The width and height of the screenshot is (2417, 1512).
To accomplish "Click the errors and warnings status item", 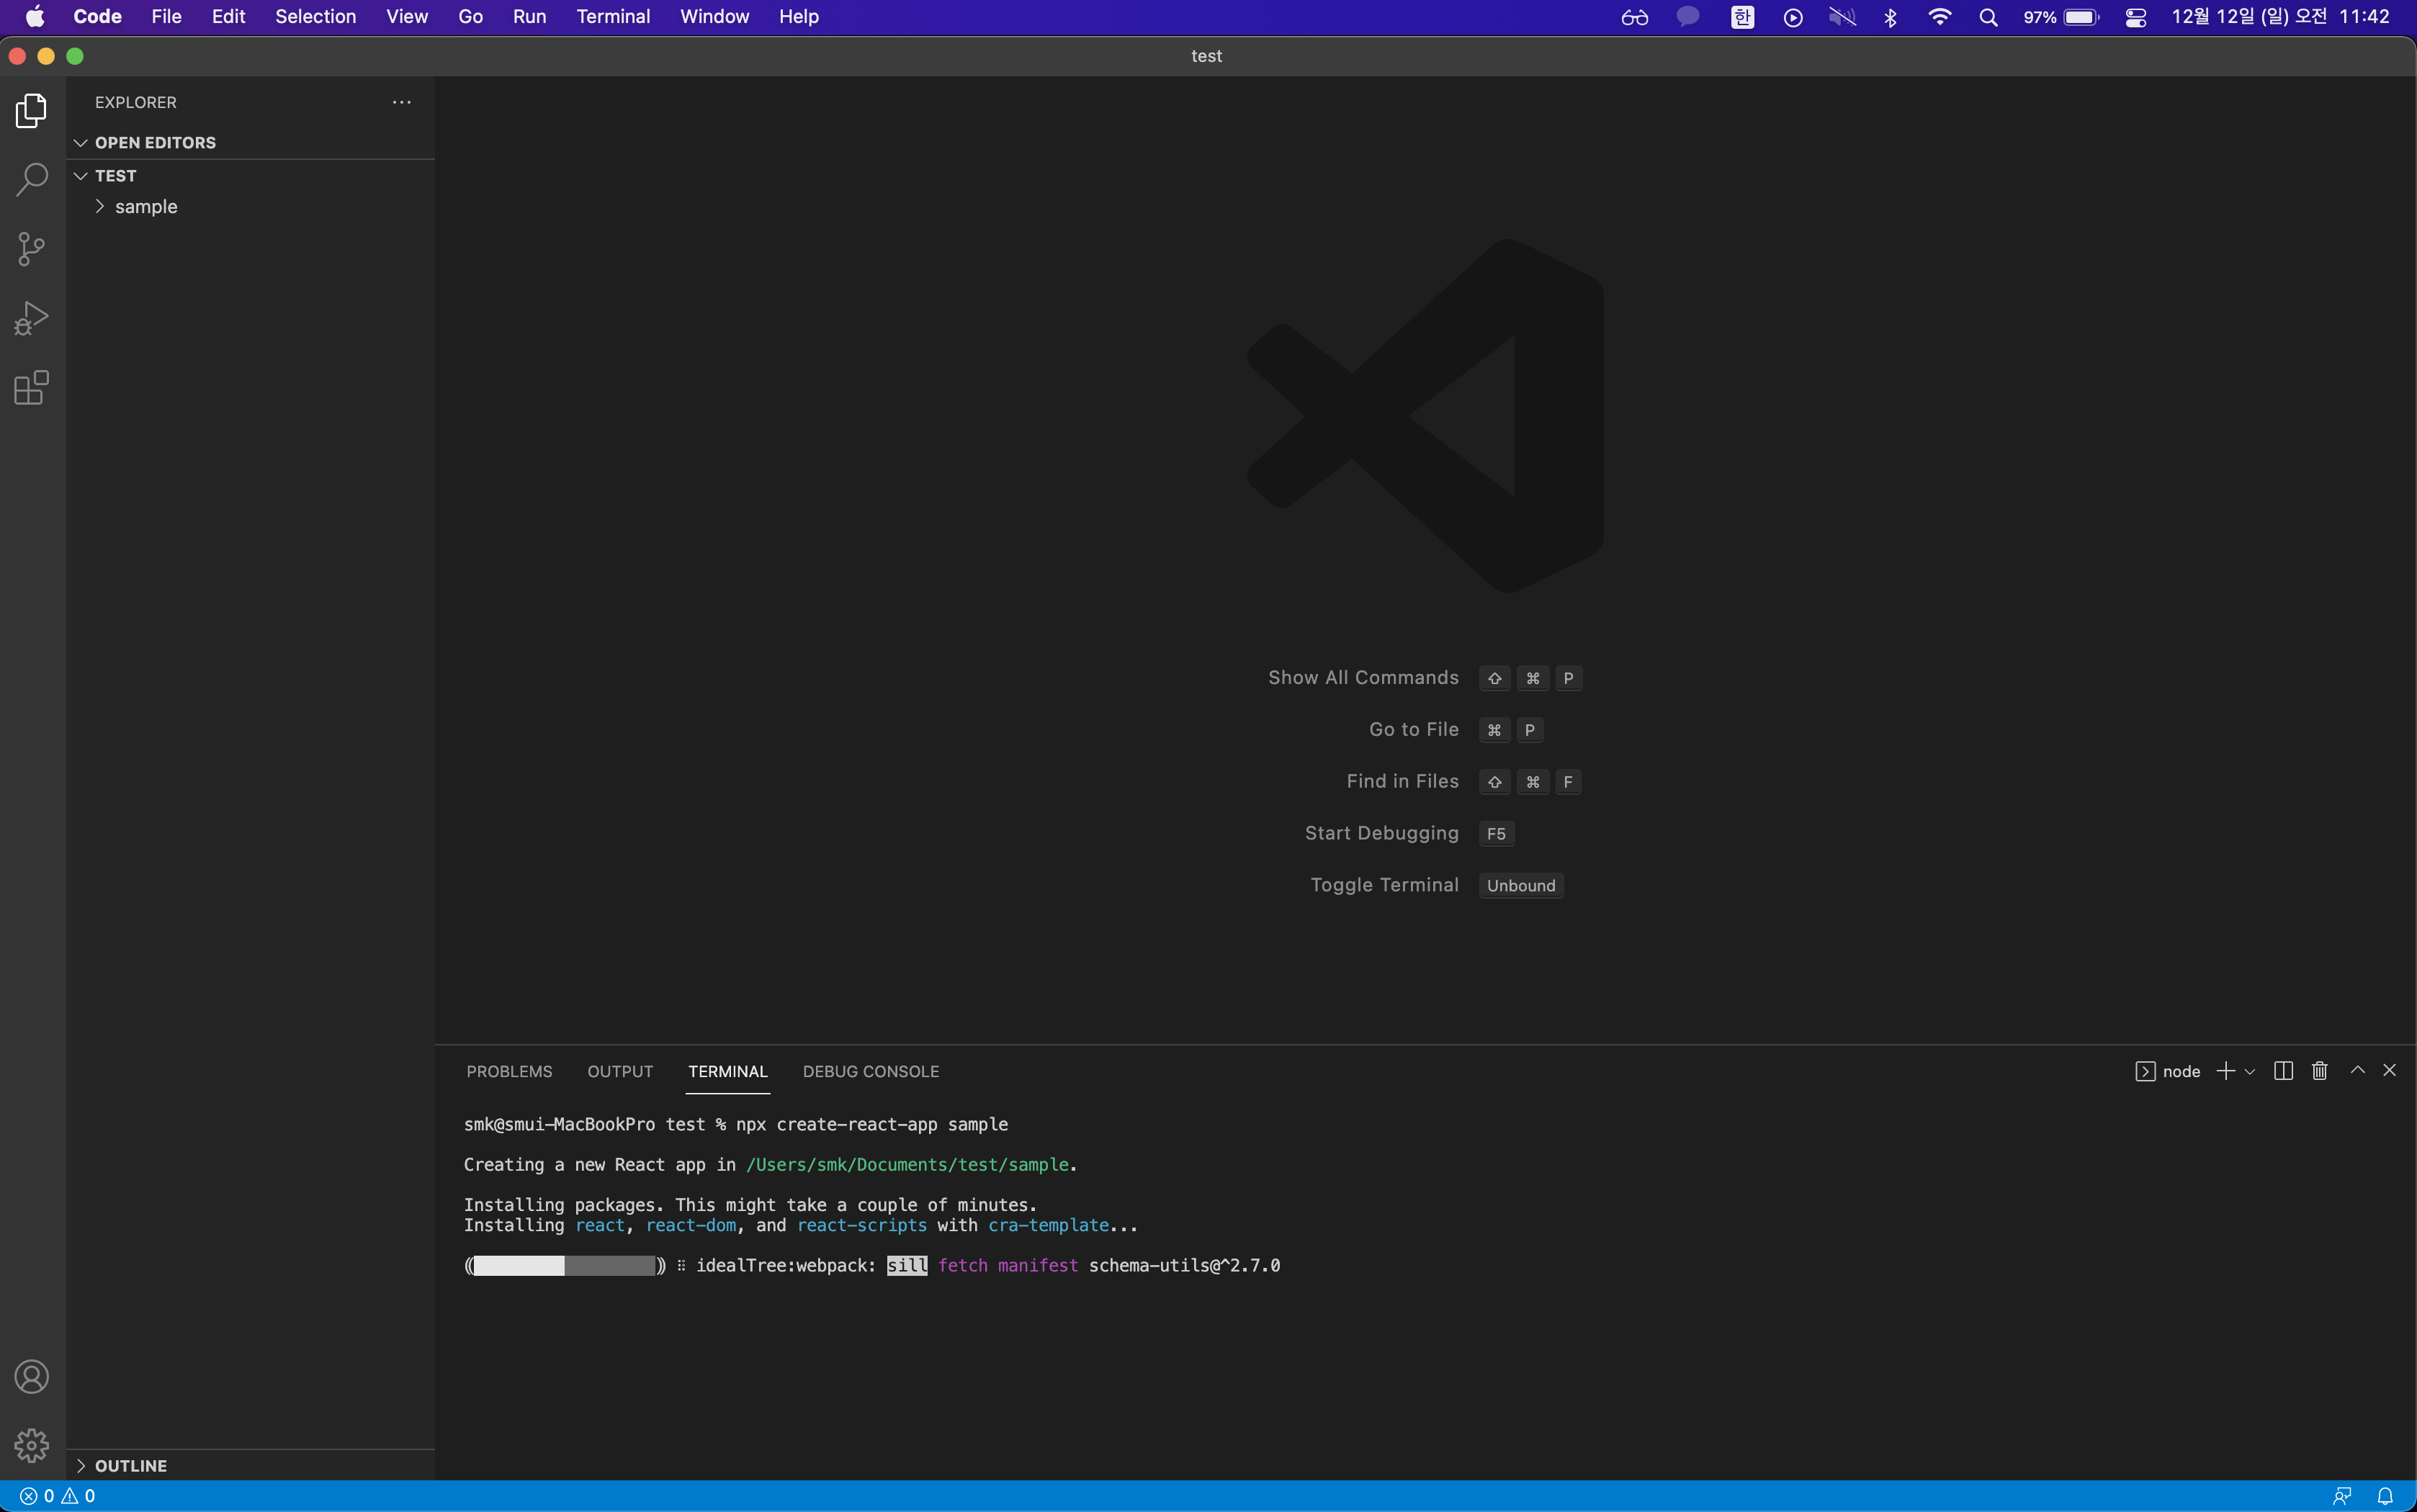I will pyautogui.click(x=58, y=1496).
